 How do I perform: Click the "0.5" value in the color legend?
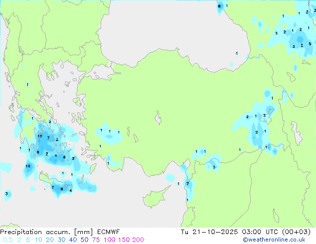point(8,240)
